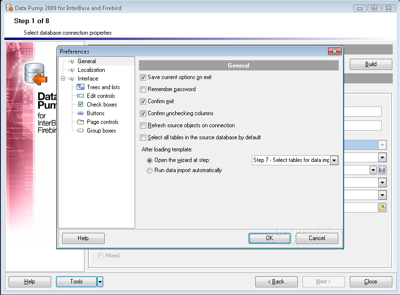
Task: Select the disabled Mixed radio in main window
Action: [x=101, y=255]
